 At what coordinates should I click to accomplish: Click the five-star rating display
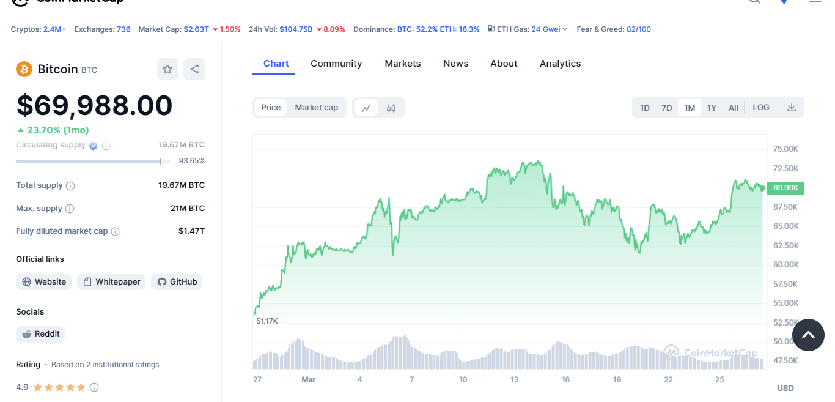[59, 387]
